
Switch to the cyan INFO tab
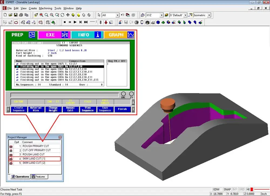pyautogui.click(x=87, y=35)
